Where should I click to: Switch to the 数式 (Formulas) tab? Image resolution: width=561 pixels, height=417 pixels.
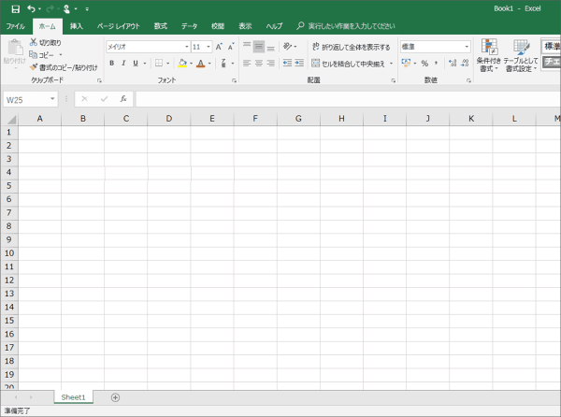pos(161,26)
